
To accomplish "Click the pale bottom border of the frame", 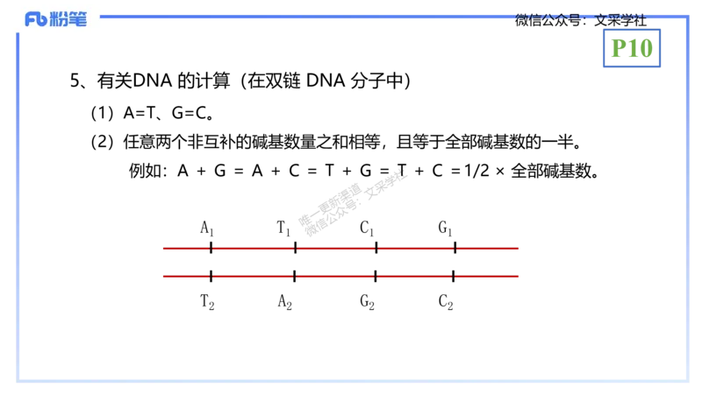I will coord(351,382).
